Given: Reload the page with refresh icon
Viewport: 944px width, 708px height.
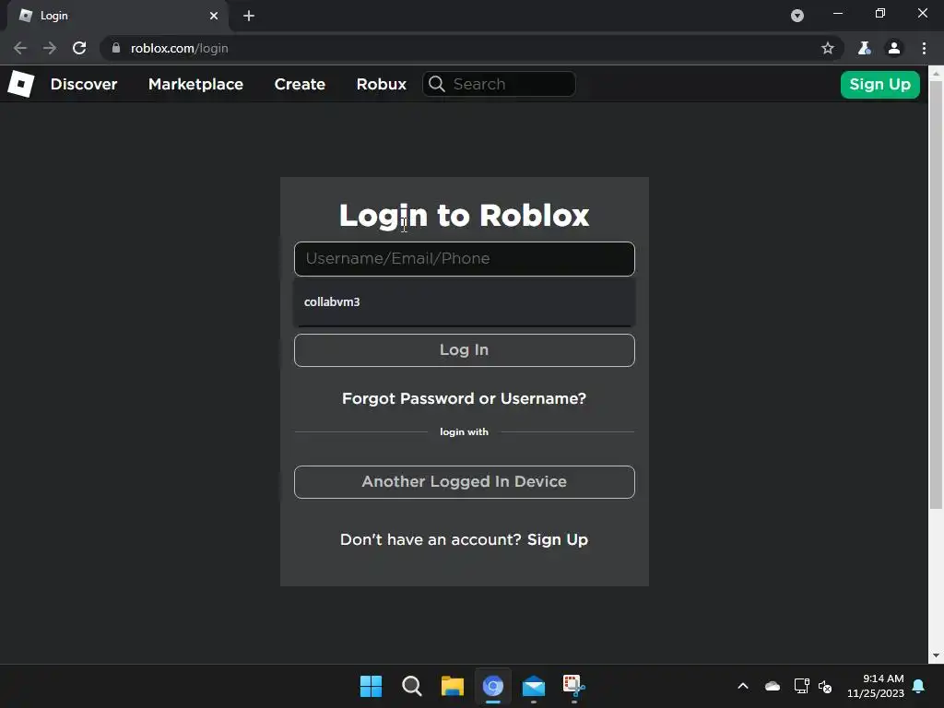Looking at the screenshot, I should click(79, 48).
